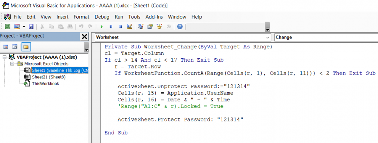Expand the Worksheet object dropdown
The image size is (378, 143).
tap(267, 37)
